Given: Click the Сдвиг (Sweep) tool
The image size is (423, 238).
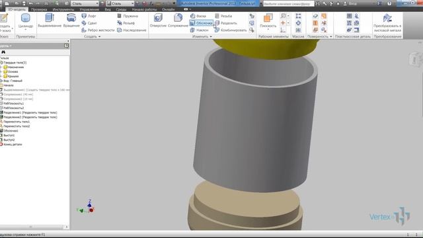Looking at the screenshot, I should coord(89,23).
